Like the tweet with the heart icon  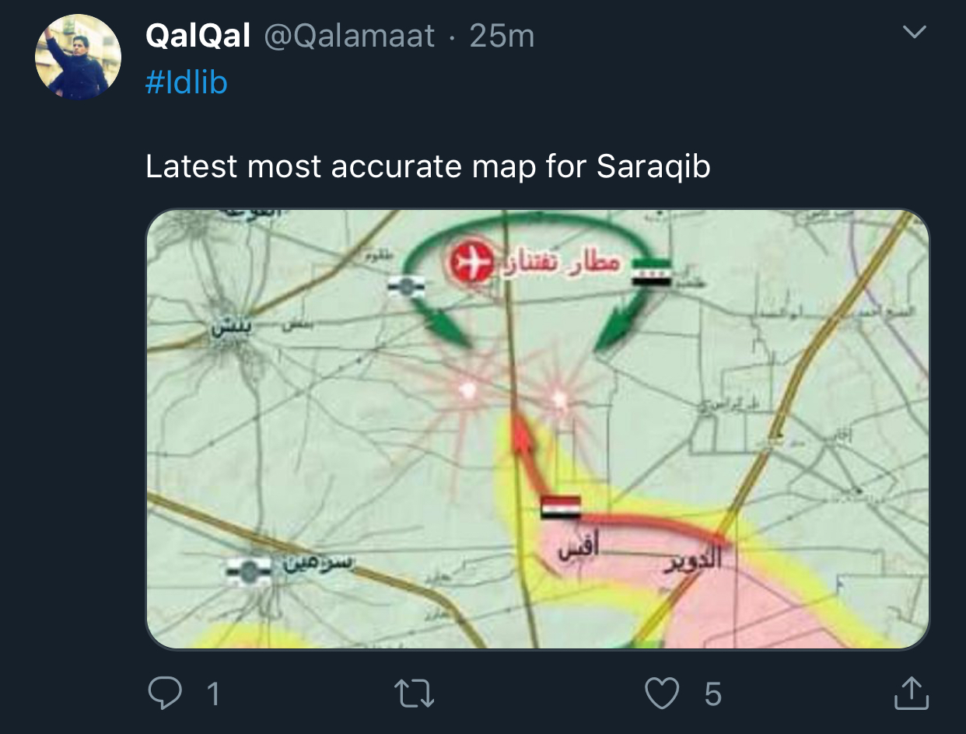pos(662,694)
